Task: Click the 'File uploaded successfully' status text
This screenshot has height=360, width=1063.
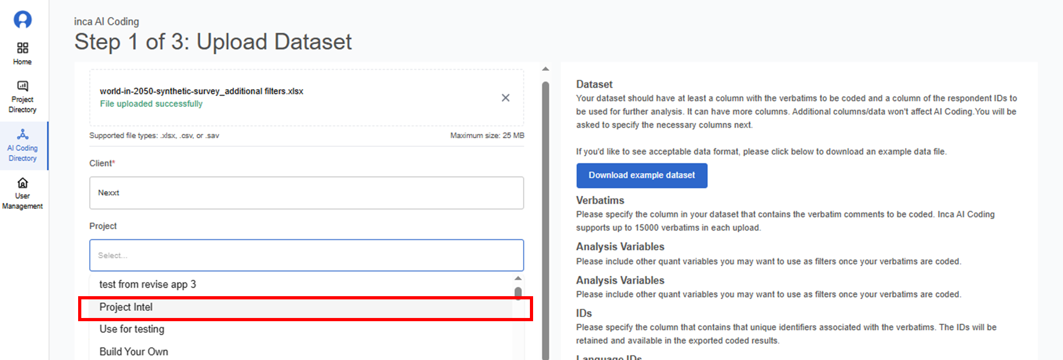Action: coord(151,104)
